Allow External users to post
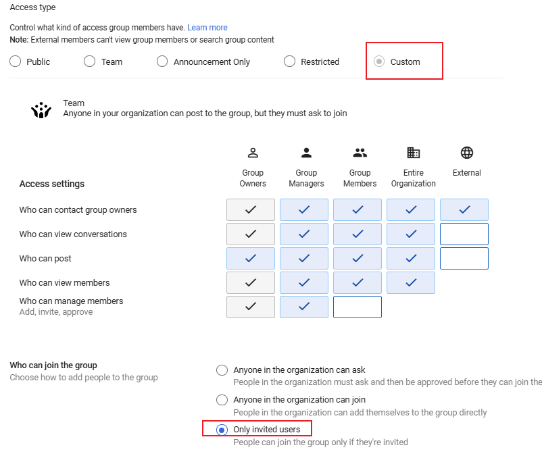This screenshot has height=458, width=542. click(464, 259)
